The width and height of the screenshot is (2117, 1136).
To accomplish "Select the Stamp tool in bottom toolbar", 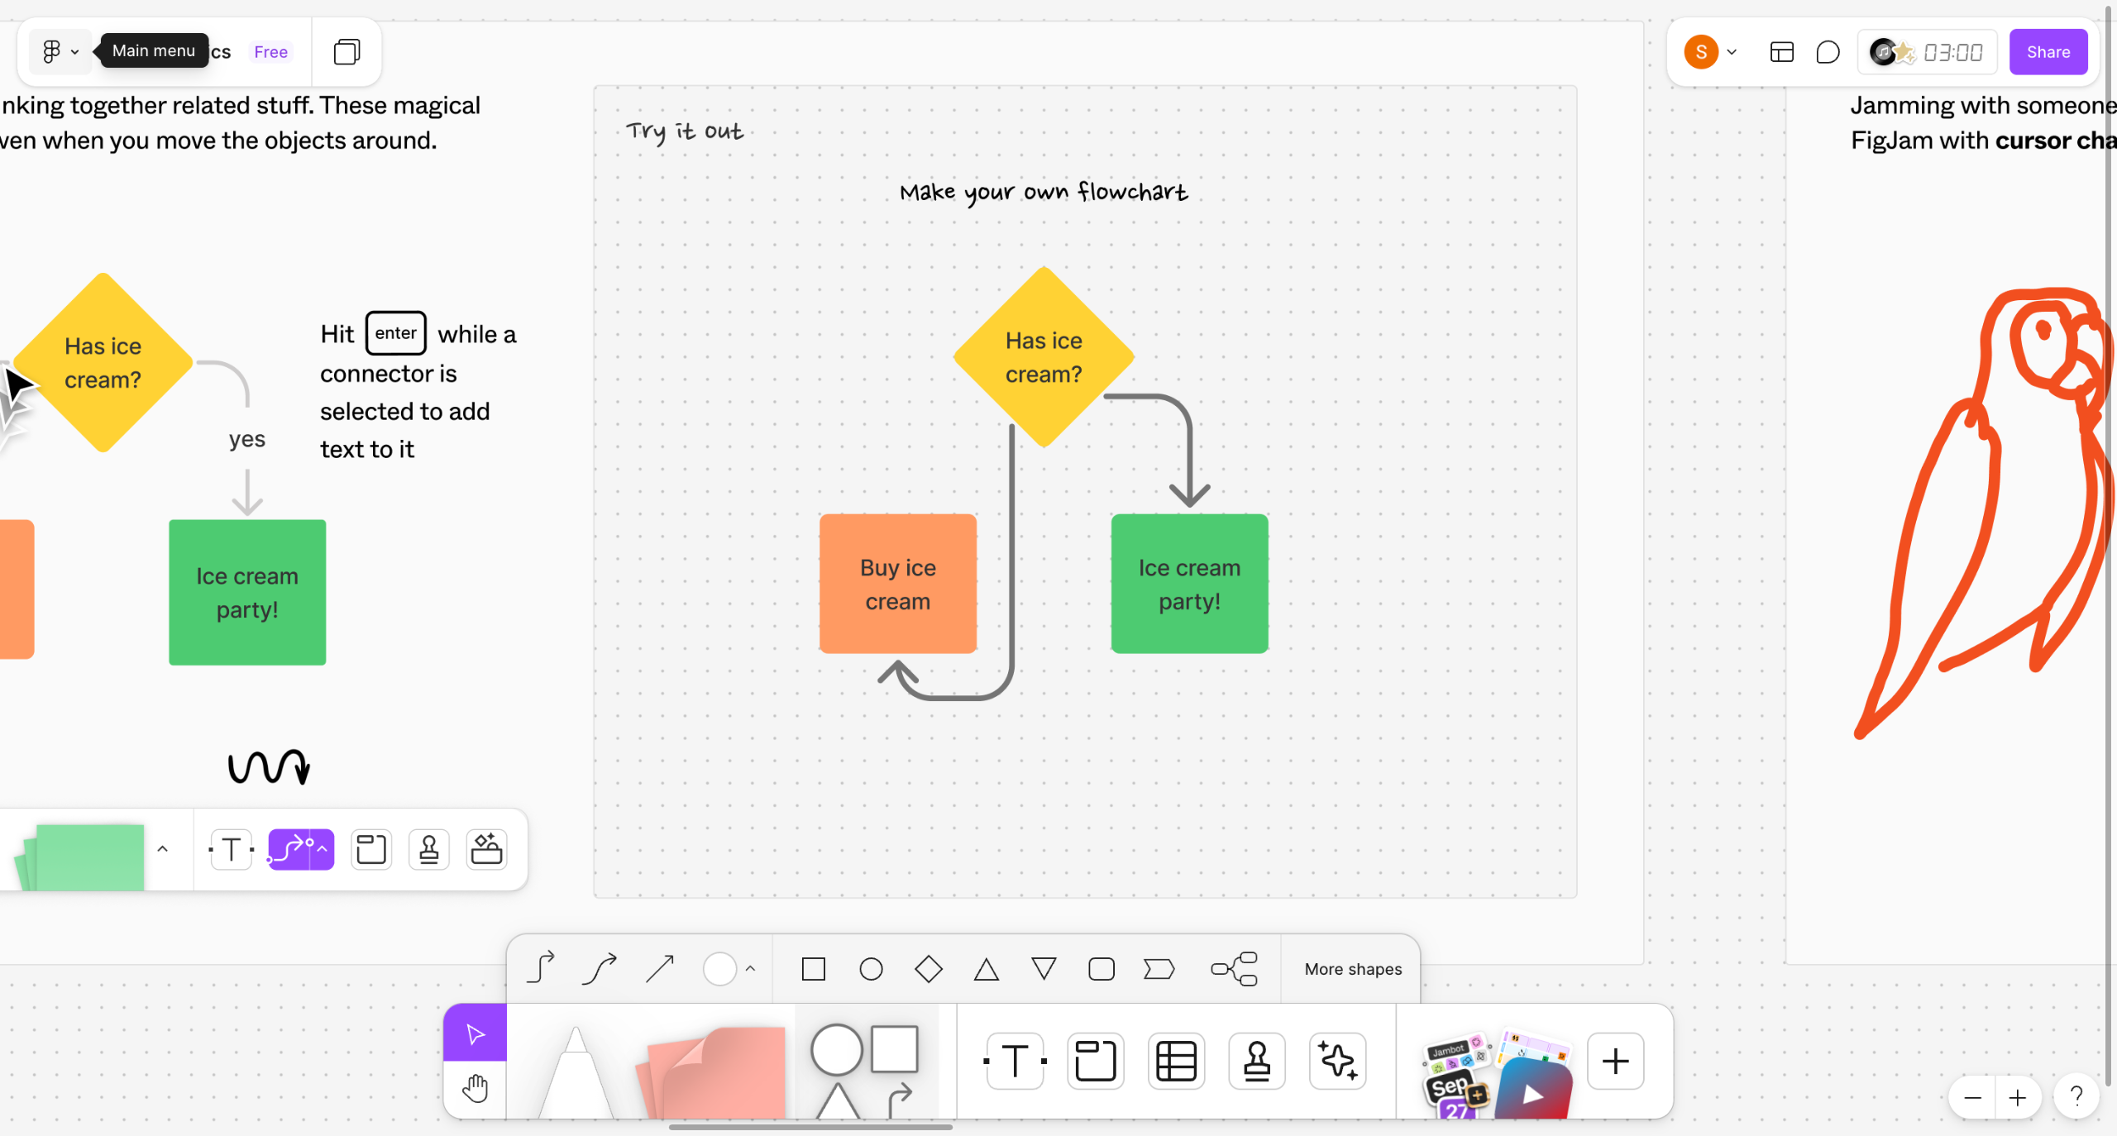I will click(1256, 1061).
